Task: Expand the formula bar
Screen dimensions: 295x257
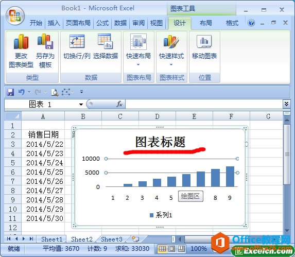Action: 286,104
